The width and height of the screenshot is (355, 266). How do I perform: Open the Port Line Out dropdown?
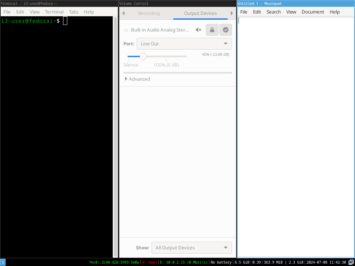pyautogui.click(x=184, y=44)
